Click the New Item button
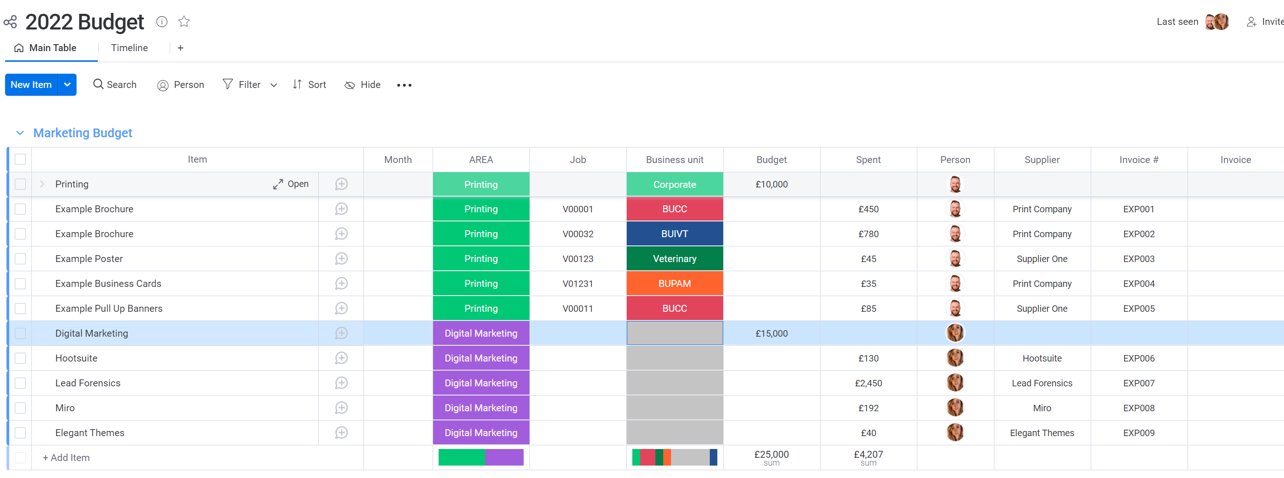This screenshot has height=478, width=1284. tap(31, 85)
